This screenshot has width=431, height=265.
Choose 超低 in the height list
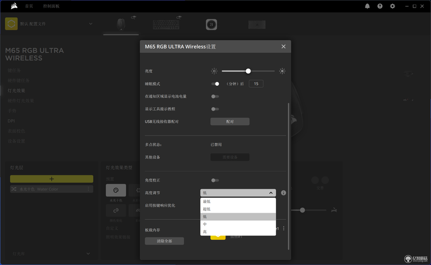pyautogui.click(x=238, y=209)
